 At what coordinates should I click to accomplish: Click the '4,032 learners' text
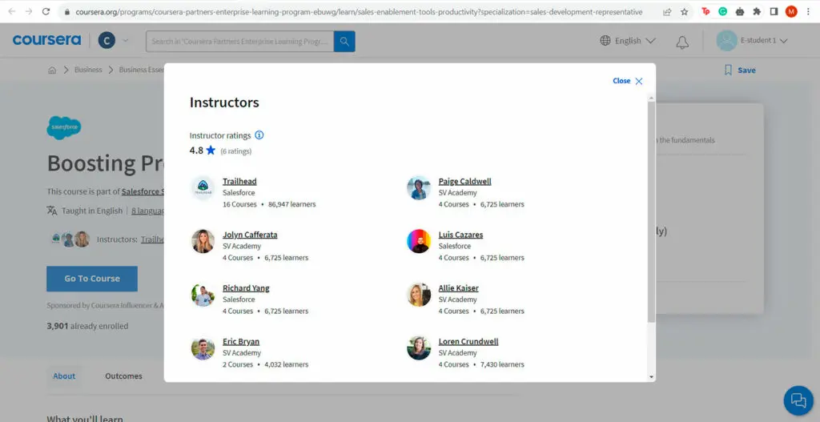coord(286,364)
